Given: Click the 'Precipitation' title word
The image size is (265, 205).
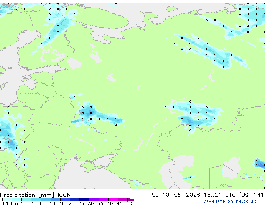Looking at the screenshot, I should pos(18,195).
